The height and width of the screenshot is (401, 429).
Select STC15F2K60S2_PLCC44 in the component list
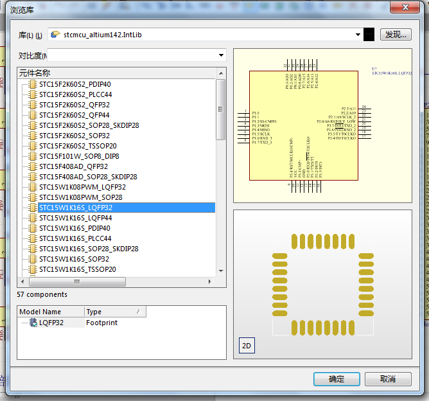point(76,94)
